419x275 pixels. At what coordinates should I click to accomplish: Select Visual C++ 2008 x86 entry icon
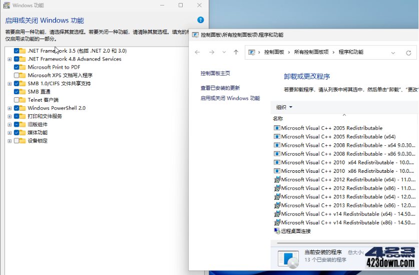(277, 154)
